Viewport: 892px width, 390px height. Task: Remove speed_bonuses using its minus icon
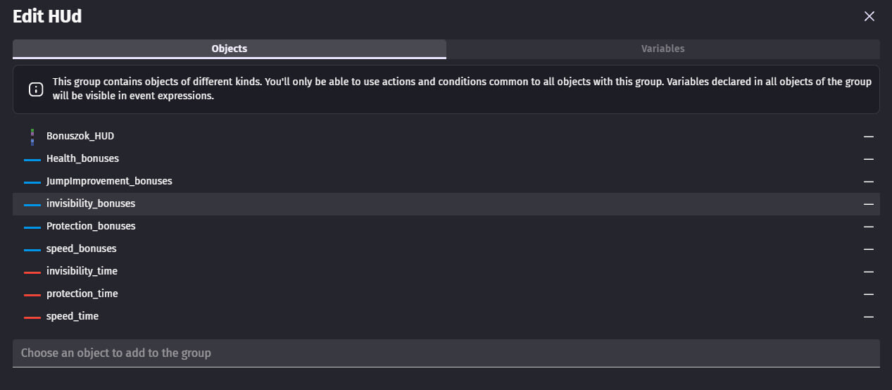869,249
